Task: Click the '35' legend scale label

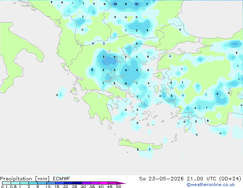Action: point(92,186)
